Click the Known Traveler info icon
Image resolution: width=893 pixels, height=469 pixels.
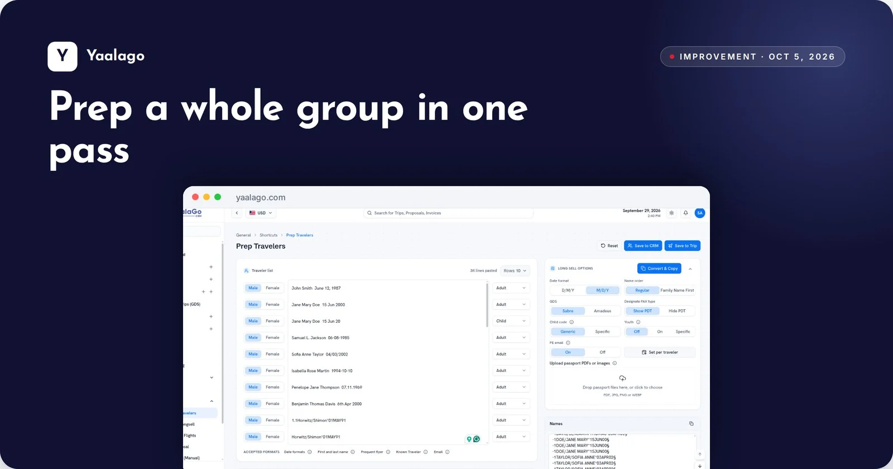425,452
